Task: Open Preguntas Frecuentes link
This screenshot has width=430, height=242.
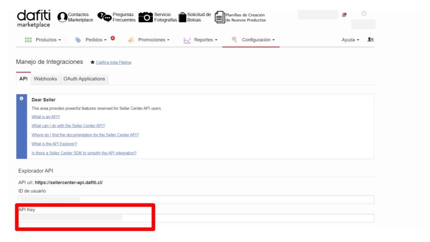Action: (x=124, y=17)
